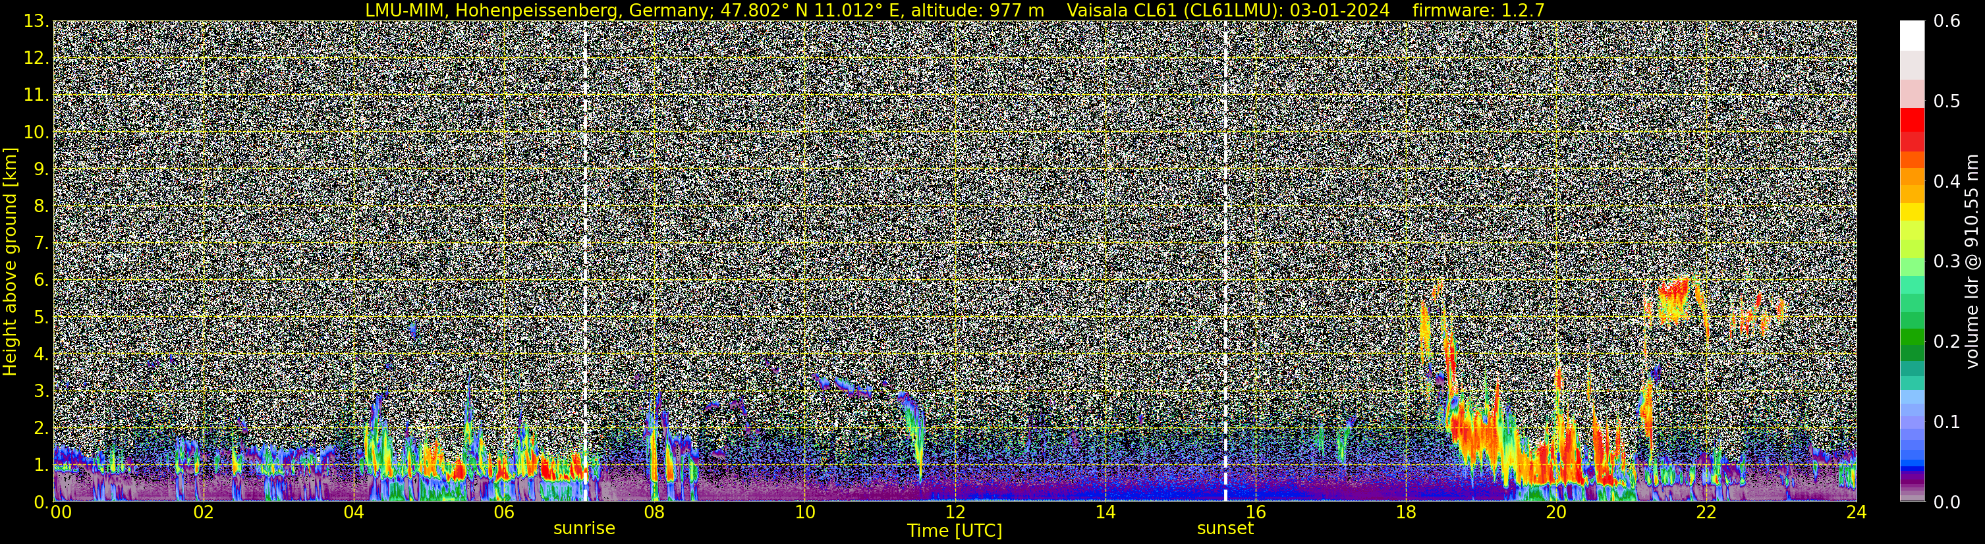
Task: Click the '0.2' colorbar tick label
Action: coord(1947,342)
